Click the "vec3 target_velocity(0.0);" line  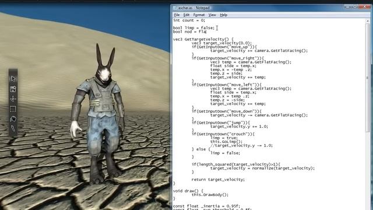221,43
